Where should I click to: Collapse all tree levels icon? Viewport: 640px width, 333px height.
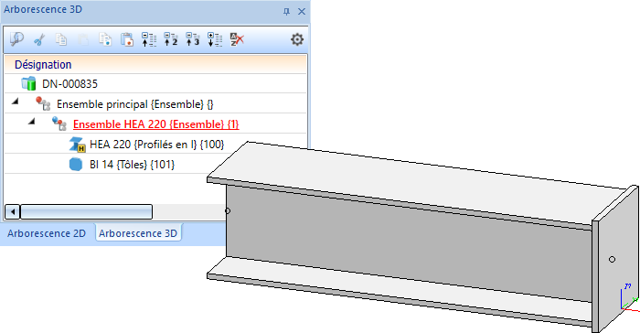149,39
